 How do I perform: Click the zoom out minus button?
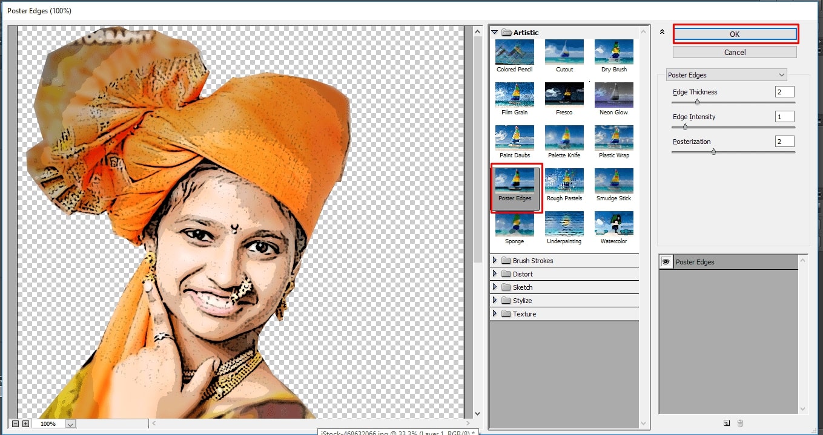(x=15, y=424)
